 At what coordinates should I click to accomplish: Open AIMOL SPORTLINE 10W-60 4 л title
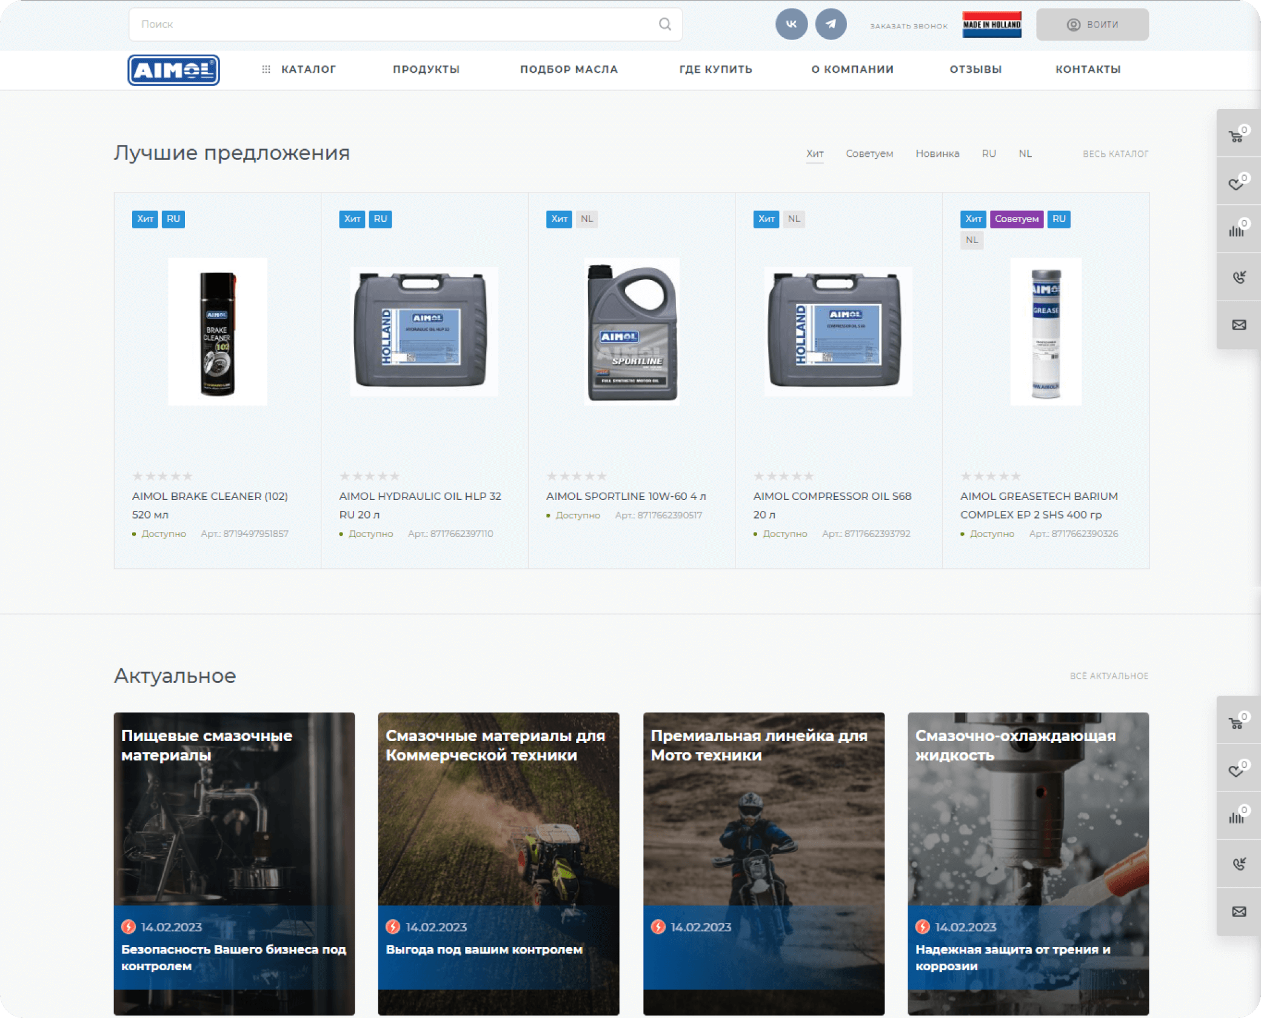[x=626, y=496]
